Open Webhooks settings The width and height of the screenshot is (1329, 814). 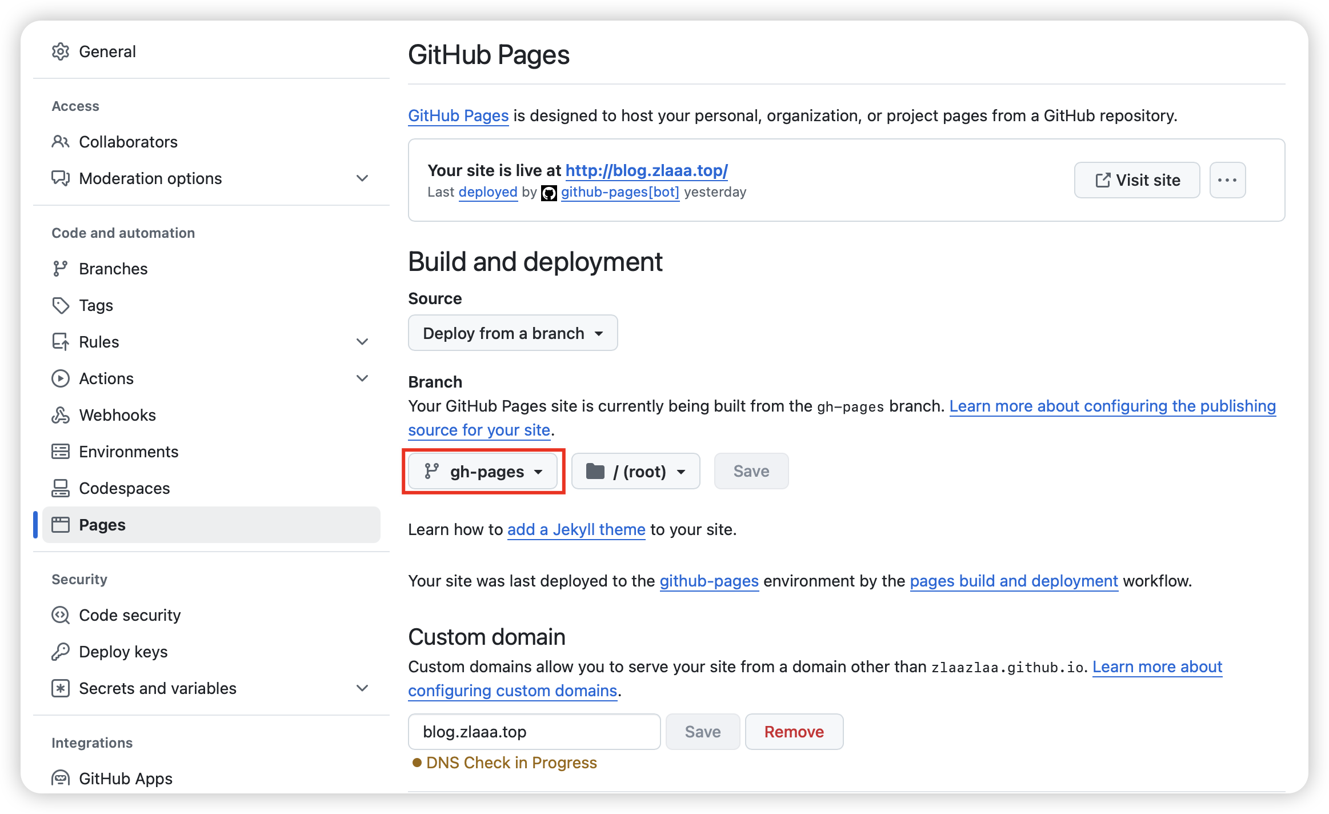(211, 415)
